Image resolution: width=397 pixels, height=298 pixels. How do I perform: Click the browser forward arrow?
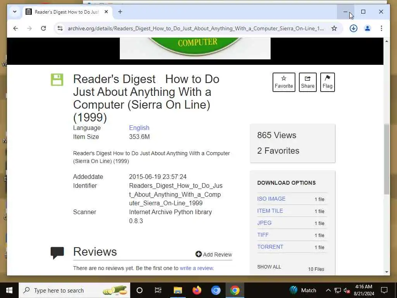(29, 28)
